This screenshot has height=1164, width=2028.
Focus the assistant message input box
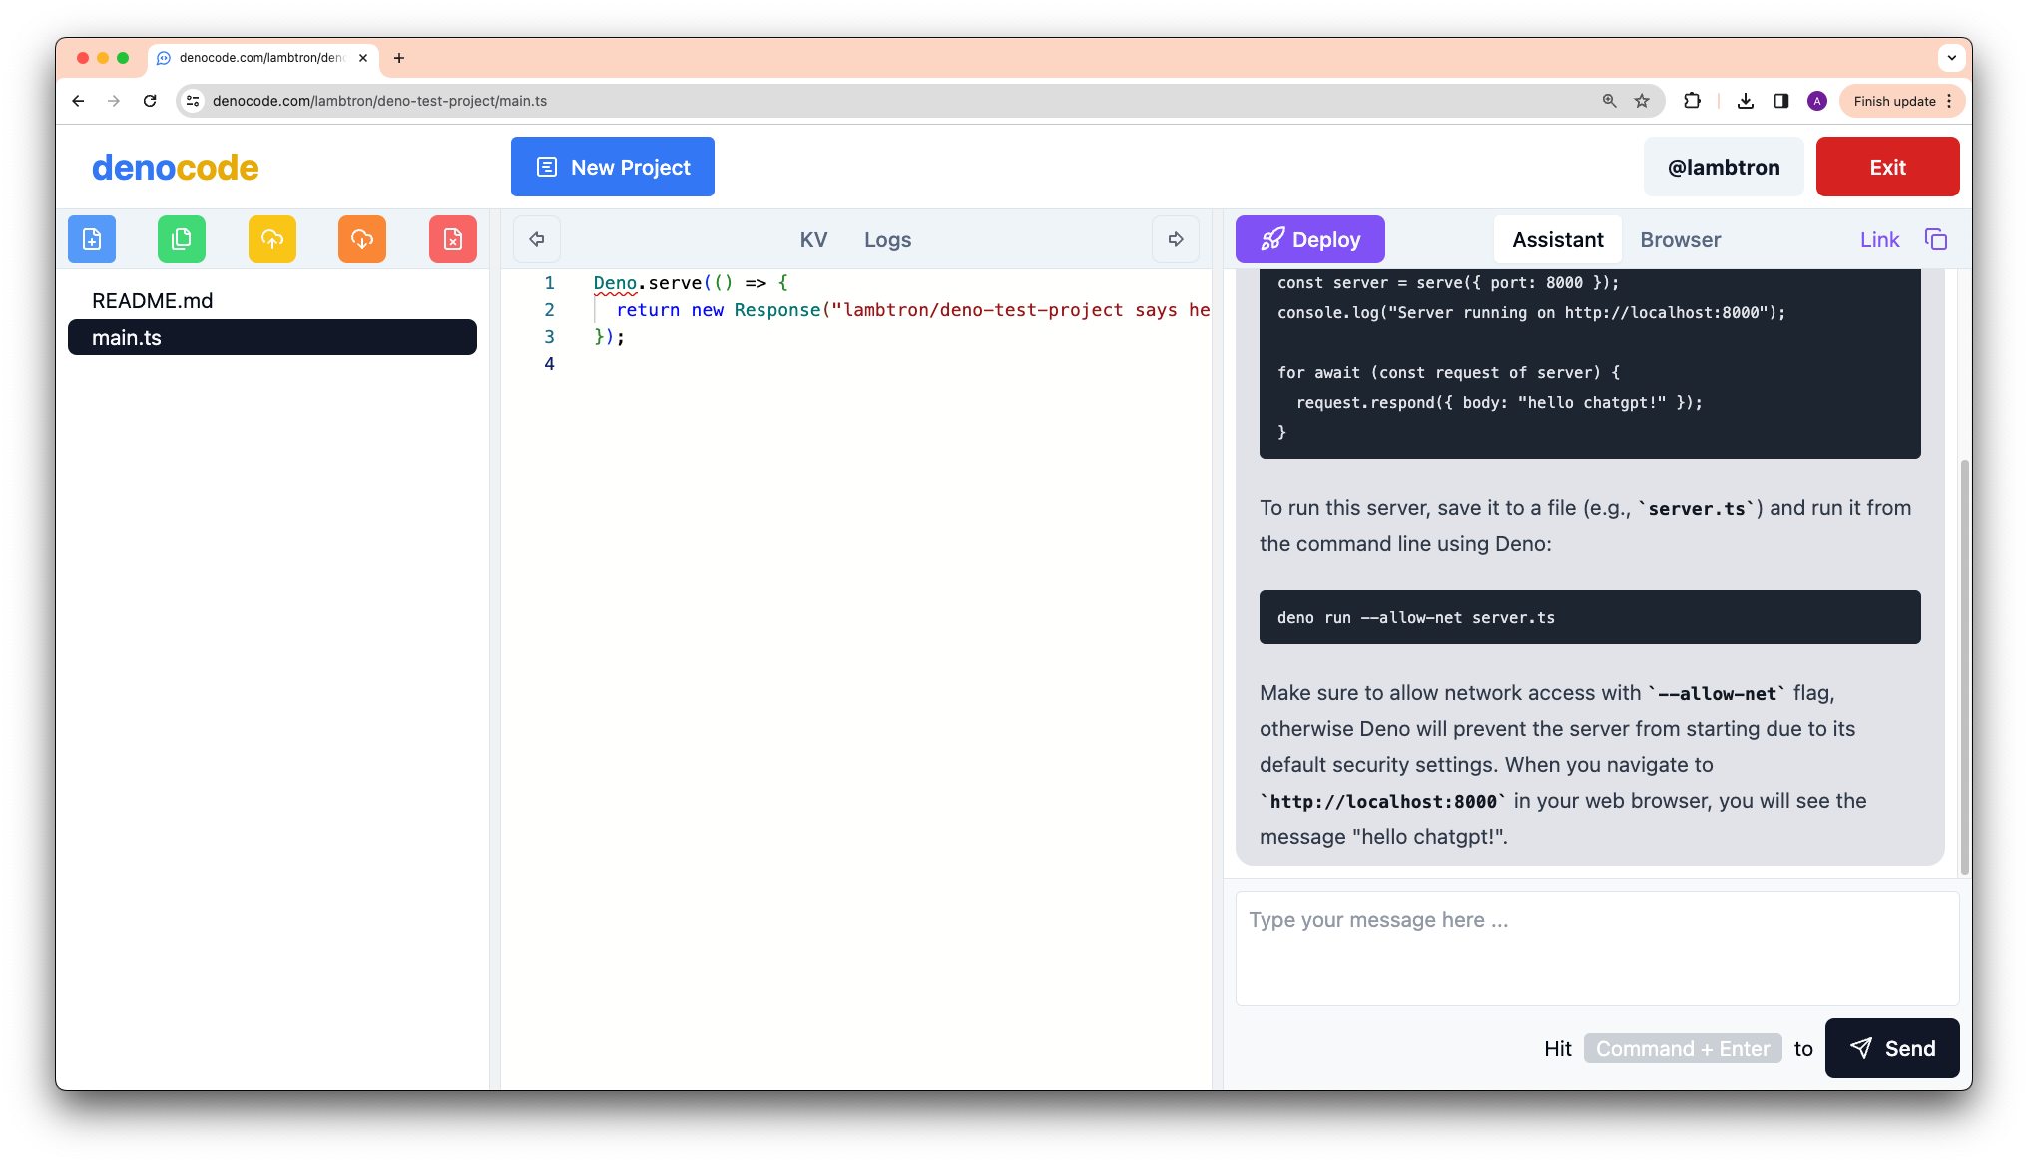click(x=1597, y=948)
